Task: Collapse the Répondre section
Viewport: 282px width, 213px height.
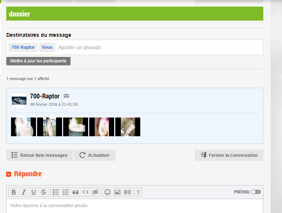Action: 9,174
